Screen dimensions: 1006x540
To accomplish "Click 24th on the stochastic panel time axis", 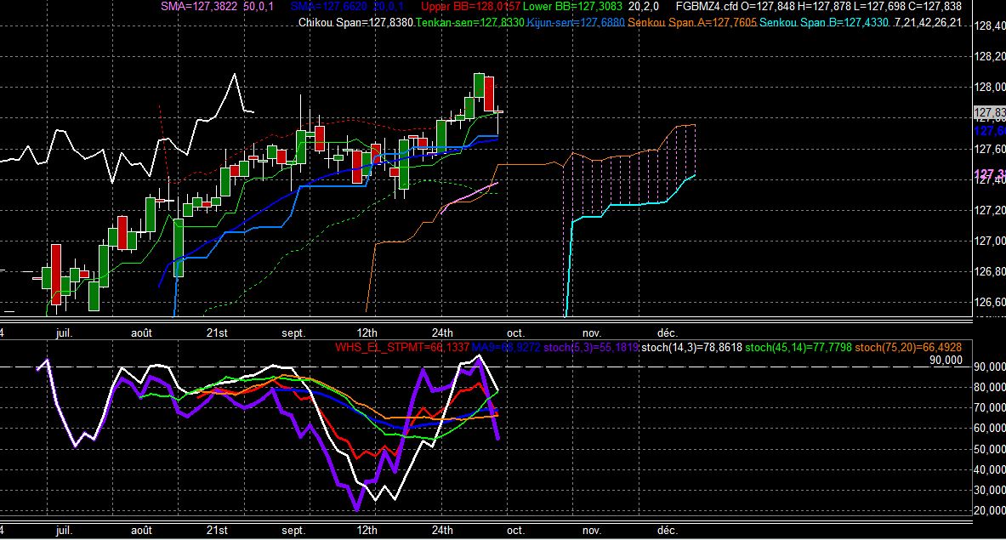I will [x=442, y=531].
